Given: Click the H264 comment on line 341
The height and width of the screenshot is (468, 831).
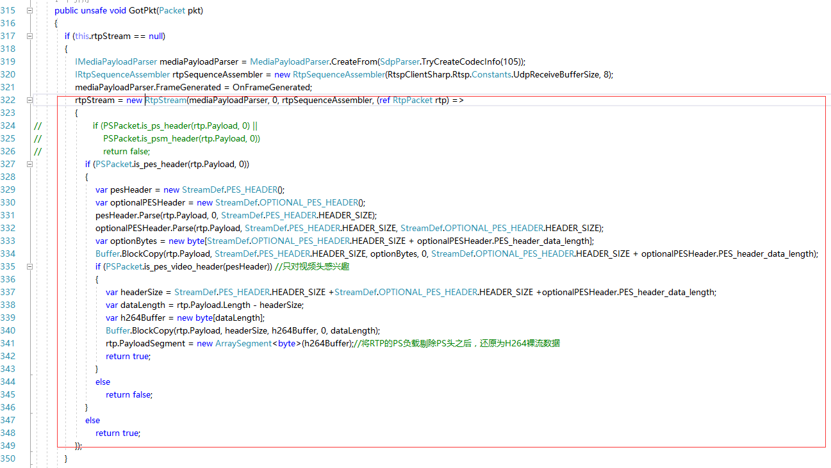Looking at the screenshot, I should pyautogui.click(x=457, y=343).
